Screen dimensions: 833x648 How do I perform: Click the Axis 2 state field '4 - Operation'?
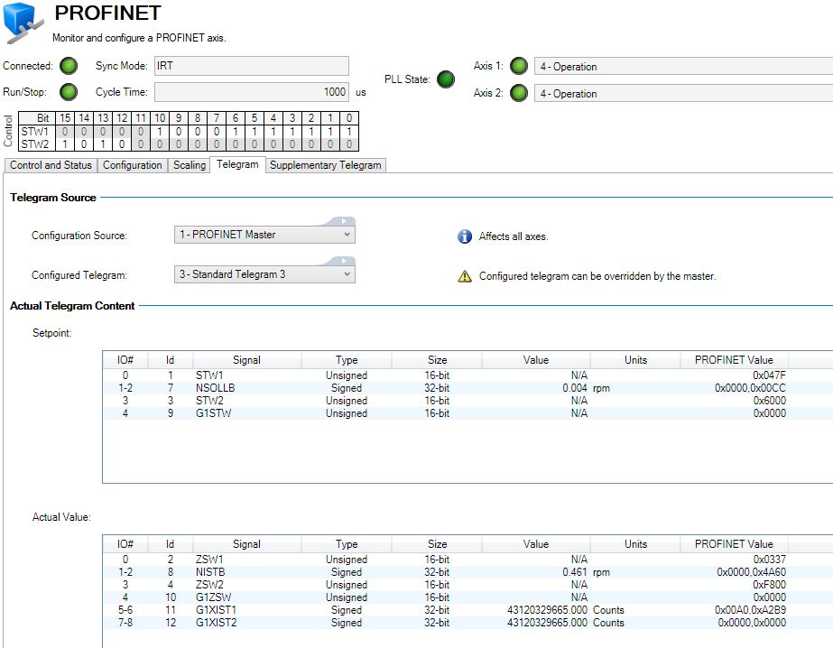coord(683,94)
